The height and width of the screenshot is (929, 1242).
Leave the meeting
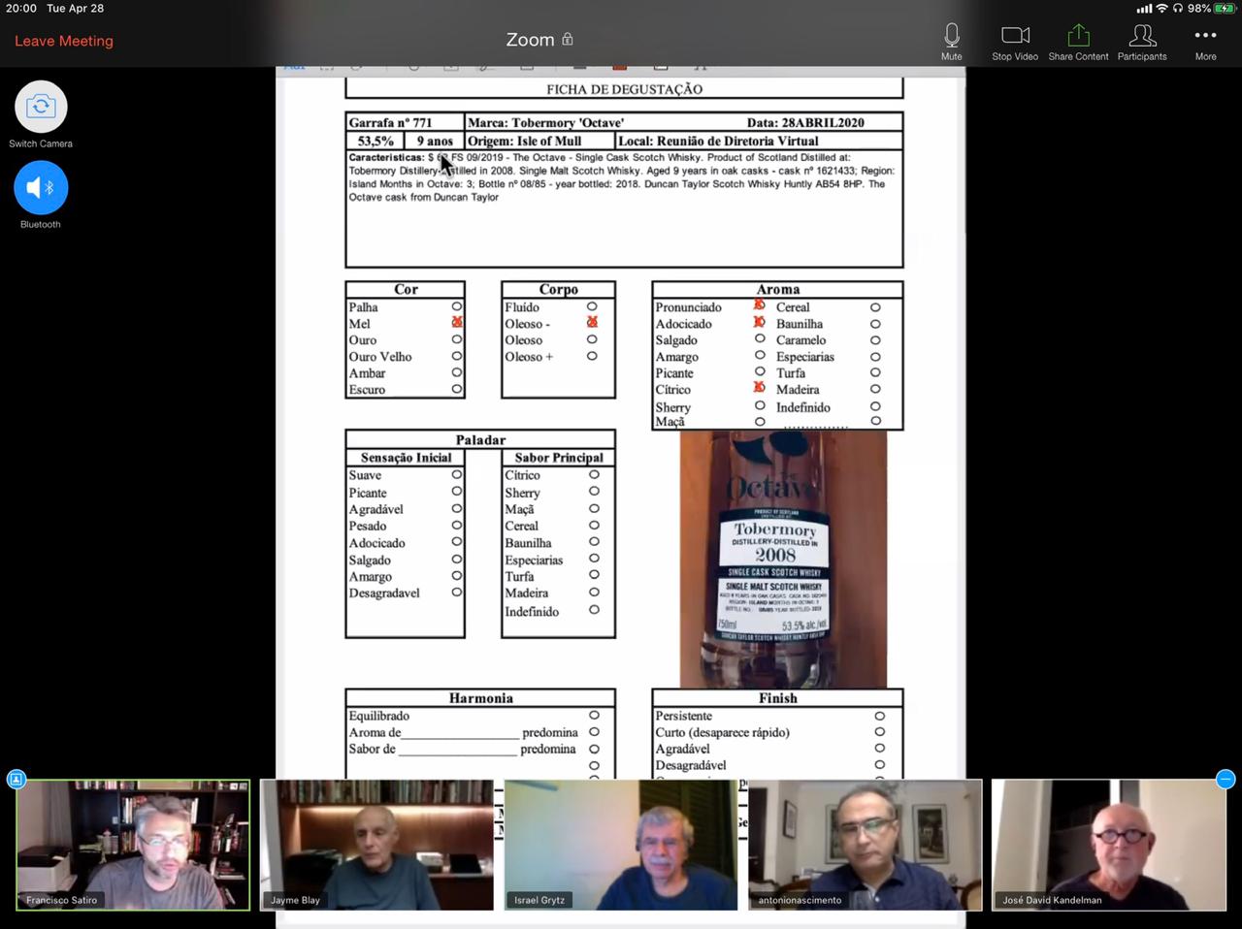[x=64, y=41]
